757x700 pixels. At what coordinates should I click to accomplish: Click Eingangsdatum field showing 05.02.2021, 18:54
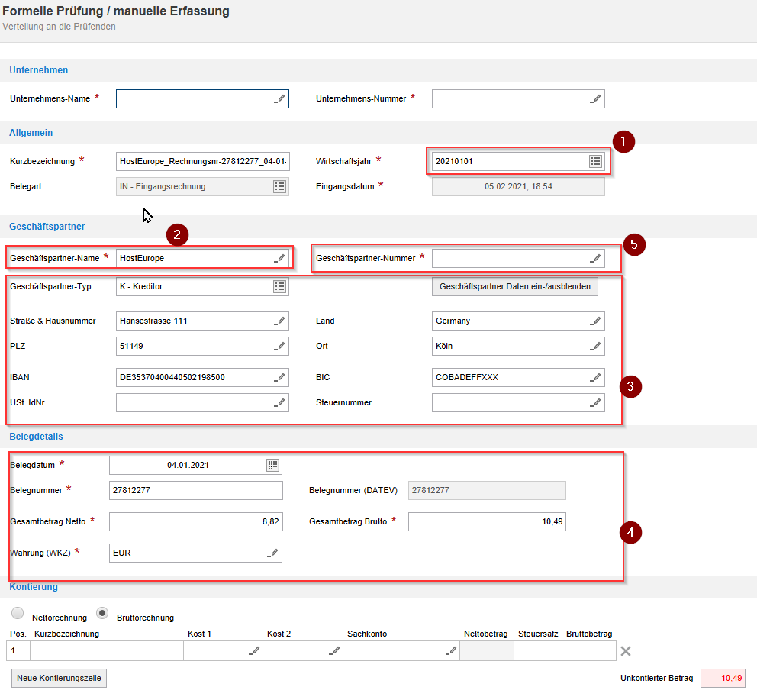[518, 186]
